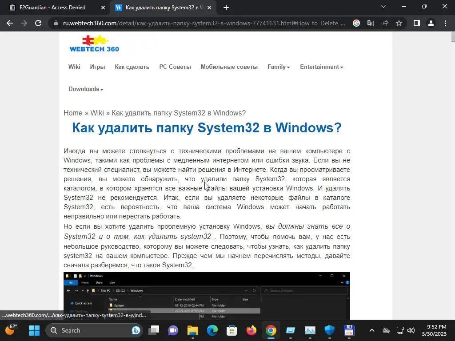Follow the Wiki breadcrumb link
The height and width of the screenshot is (341, 455).
coord(97,113)
